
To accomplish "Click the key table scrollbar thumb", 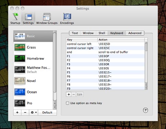I will click(146, 47).
